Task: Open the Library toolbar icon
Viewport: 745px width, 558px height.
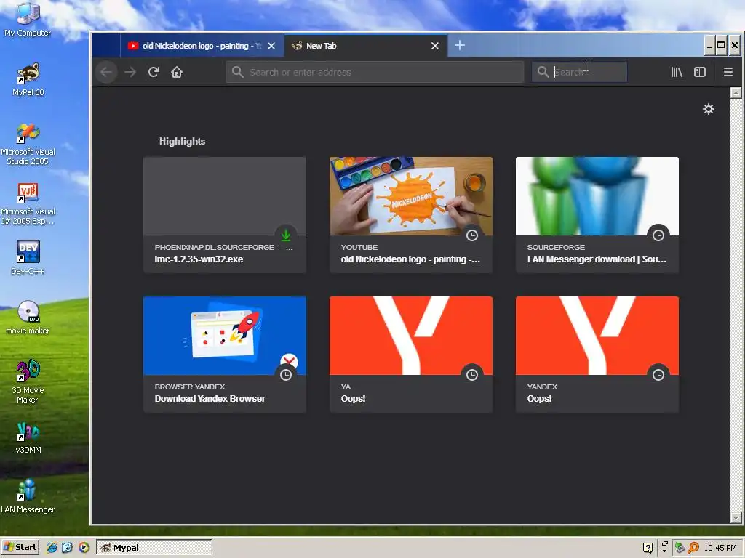Action: coord(677,72)
